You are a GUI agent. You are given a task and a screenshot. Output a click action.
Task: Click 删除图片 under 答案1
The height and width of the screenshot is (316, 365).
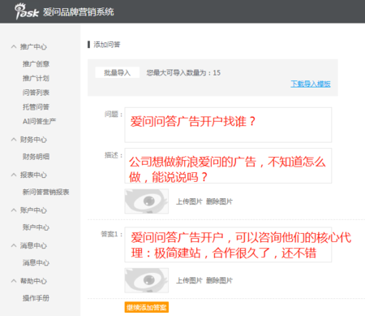click(x=219, y=280)
